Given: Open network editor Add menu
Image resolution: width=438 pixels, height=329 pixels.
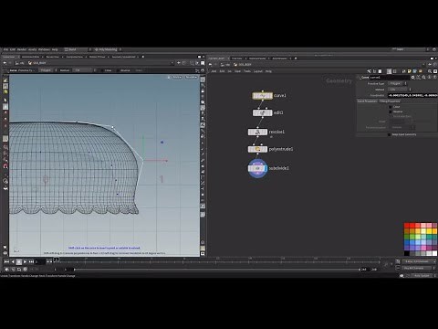Looking at the screenshot, I should [x=214, y=71].
